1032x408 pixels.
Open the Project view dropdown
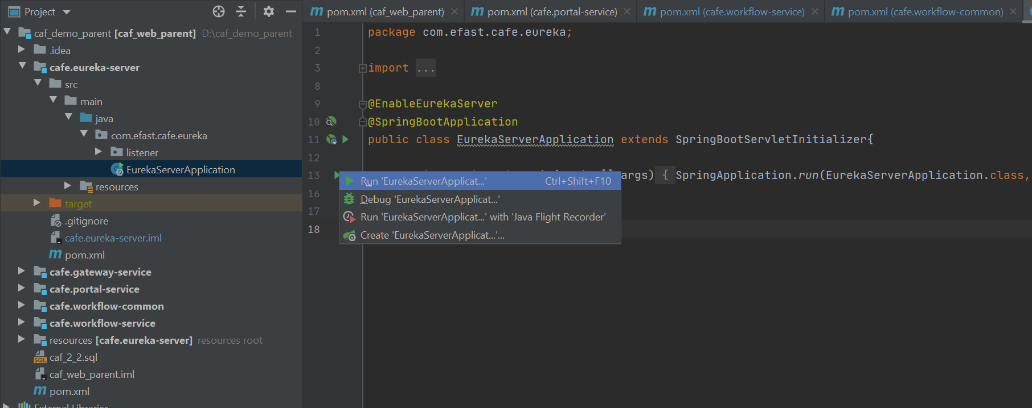click(67, 12)
